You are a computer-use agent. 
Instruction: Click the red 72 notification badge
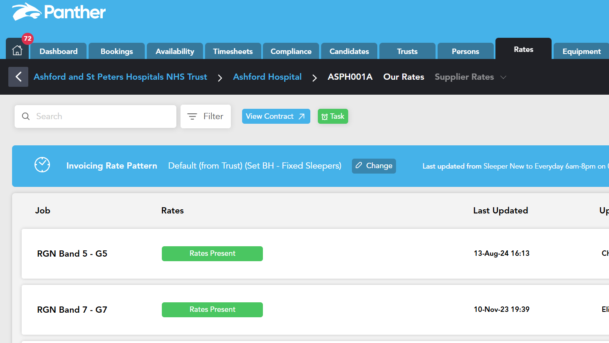tap(27, 39)
